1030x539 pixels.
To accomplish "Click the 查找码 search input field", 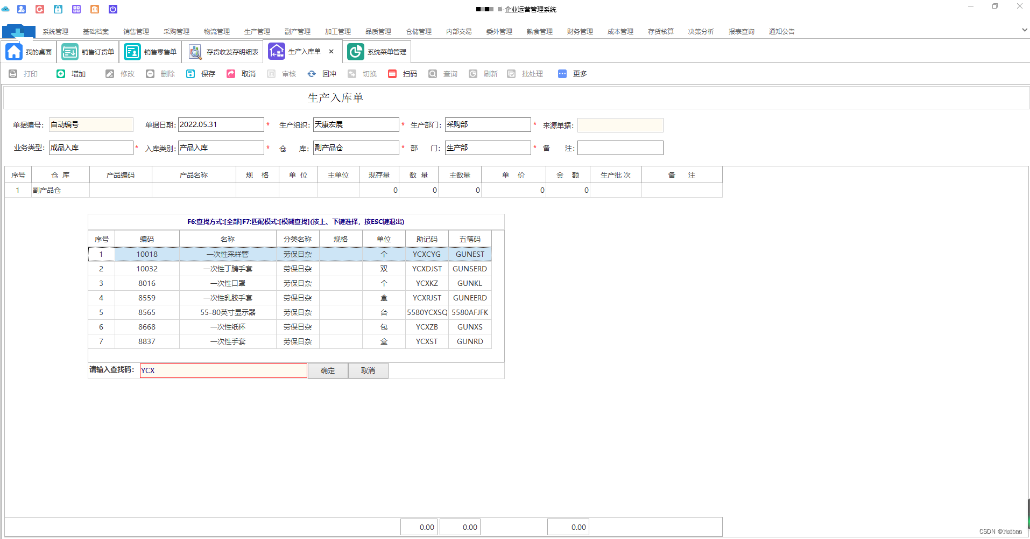I will tap(223, 370).
